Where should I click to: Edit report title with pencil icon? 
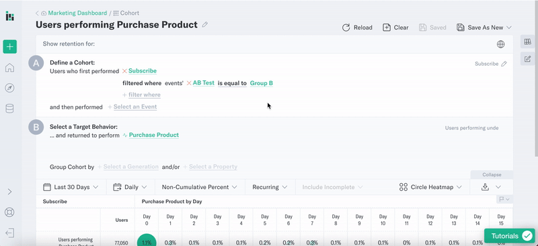tap(205, 25)
